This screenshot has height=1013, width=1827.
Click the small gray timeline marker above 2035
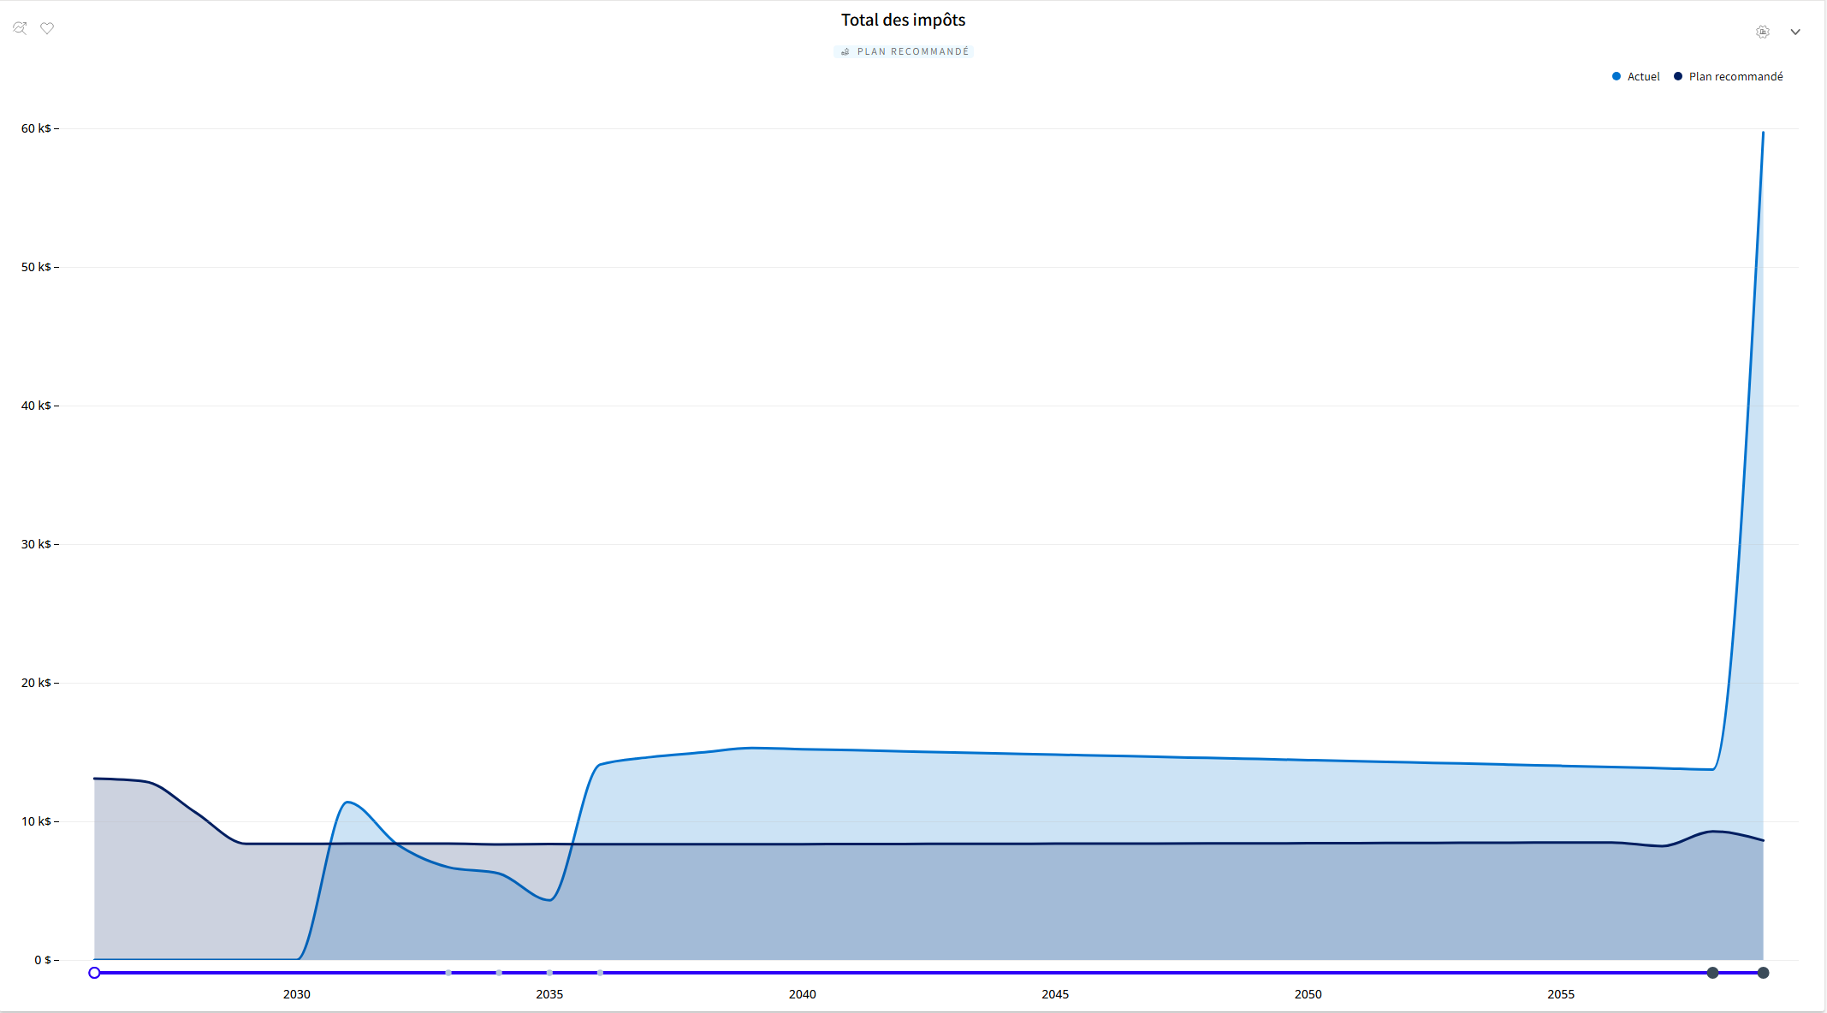coord(549,973)
